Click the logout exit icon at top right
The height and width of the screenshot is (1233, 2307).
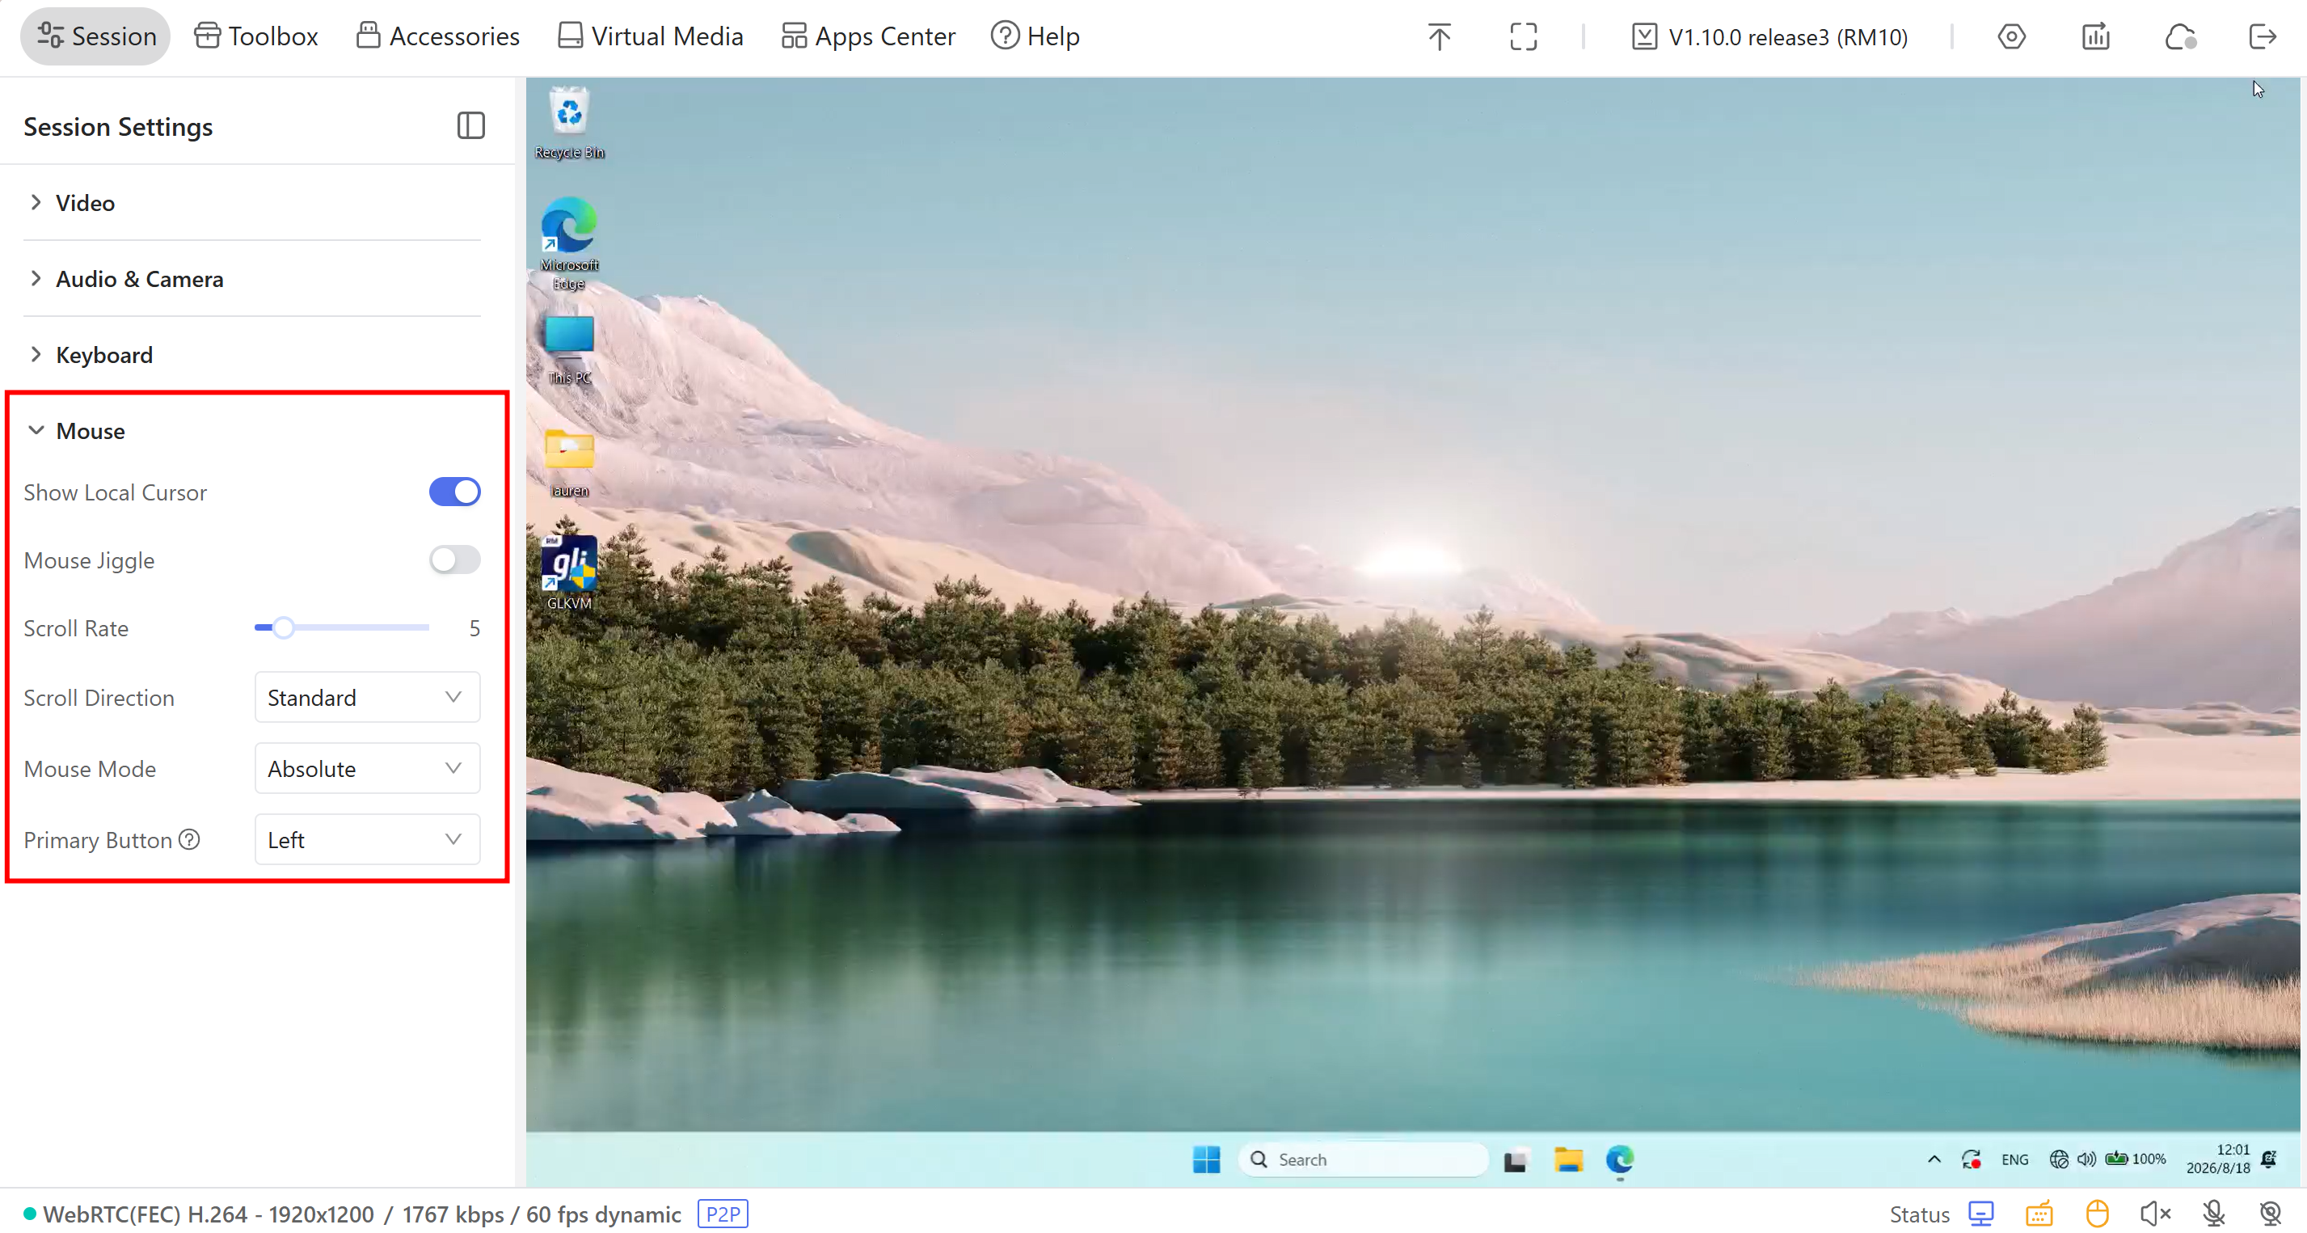coord(2263,36)
